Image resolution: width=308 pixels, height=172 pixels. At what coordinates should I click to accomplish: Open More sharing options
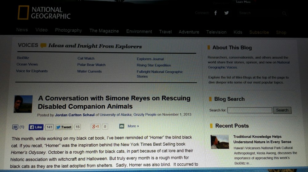(x=133, y=126)
